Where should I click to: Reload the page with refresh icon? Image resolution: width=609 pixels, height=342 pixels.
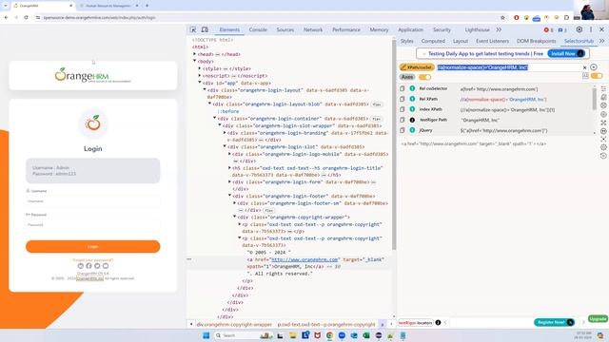[26, 17]
